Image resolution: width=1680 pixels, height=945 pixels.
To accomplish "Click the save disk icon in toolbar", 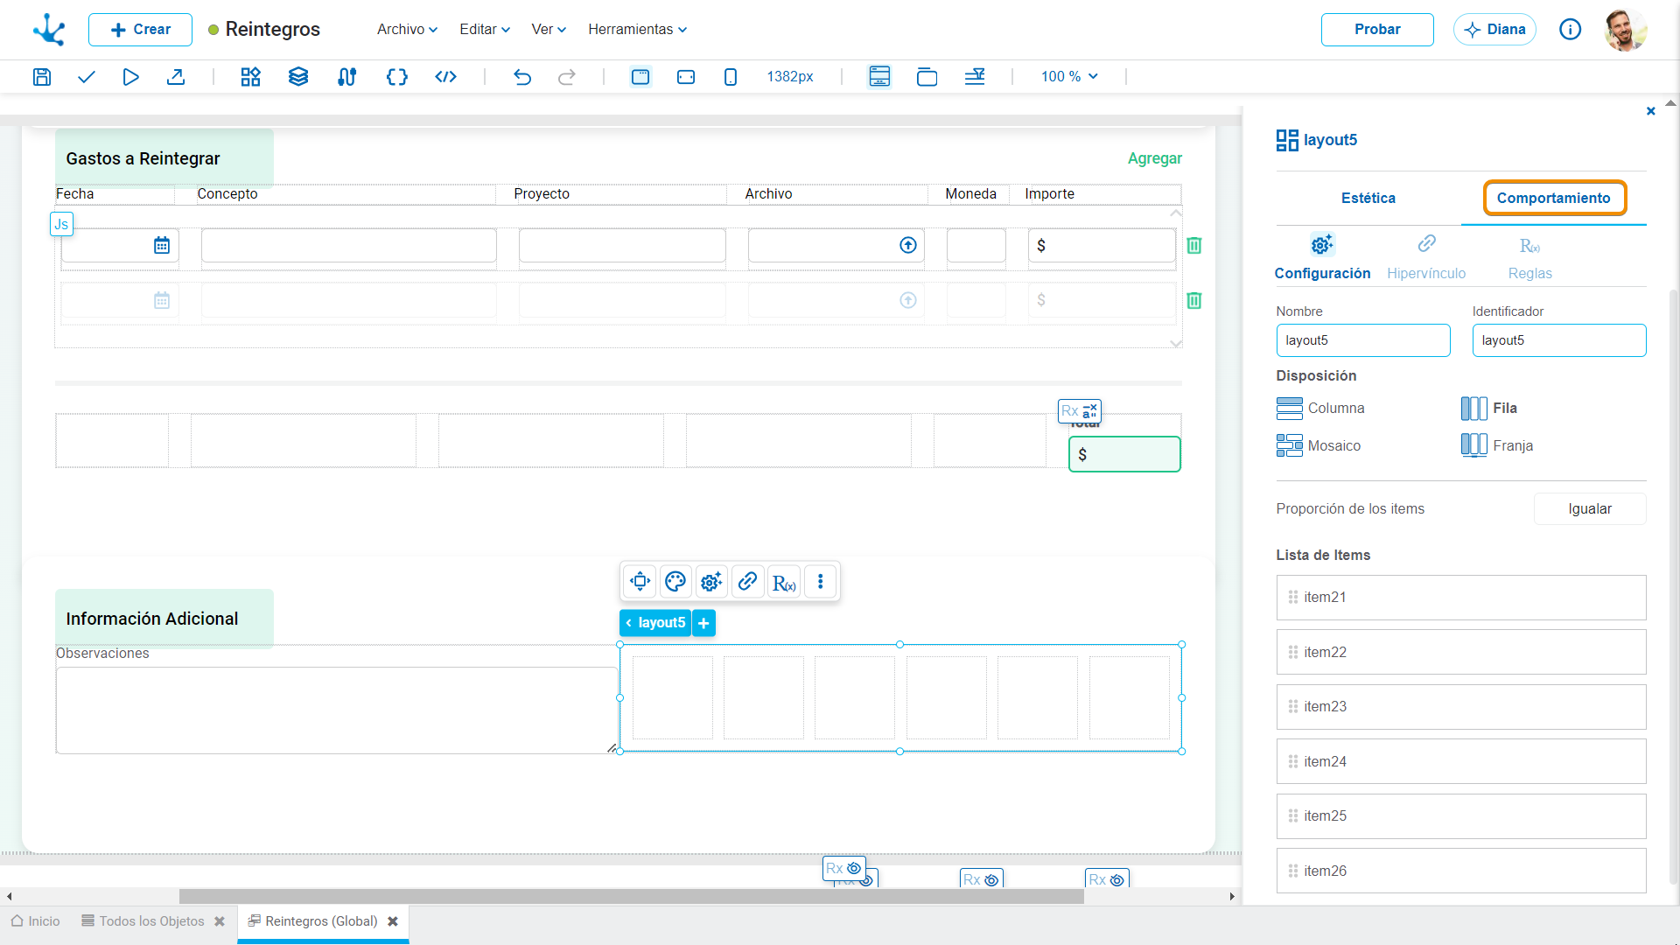I will click(41, 77).
